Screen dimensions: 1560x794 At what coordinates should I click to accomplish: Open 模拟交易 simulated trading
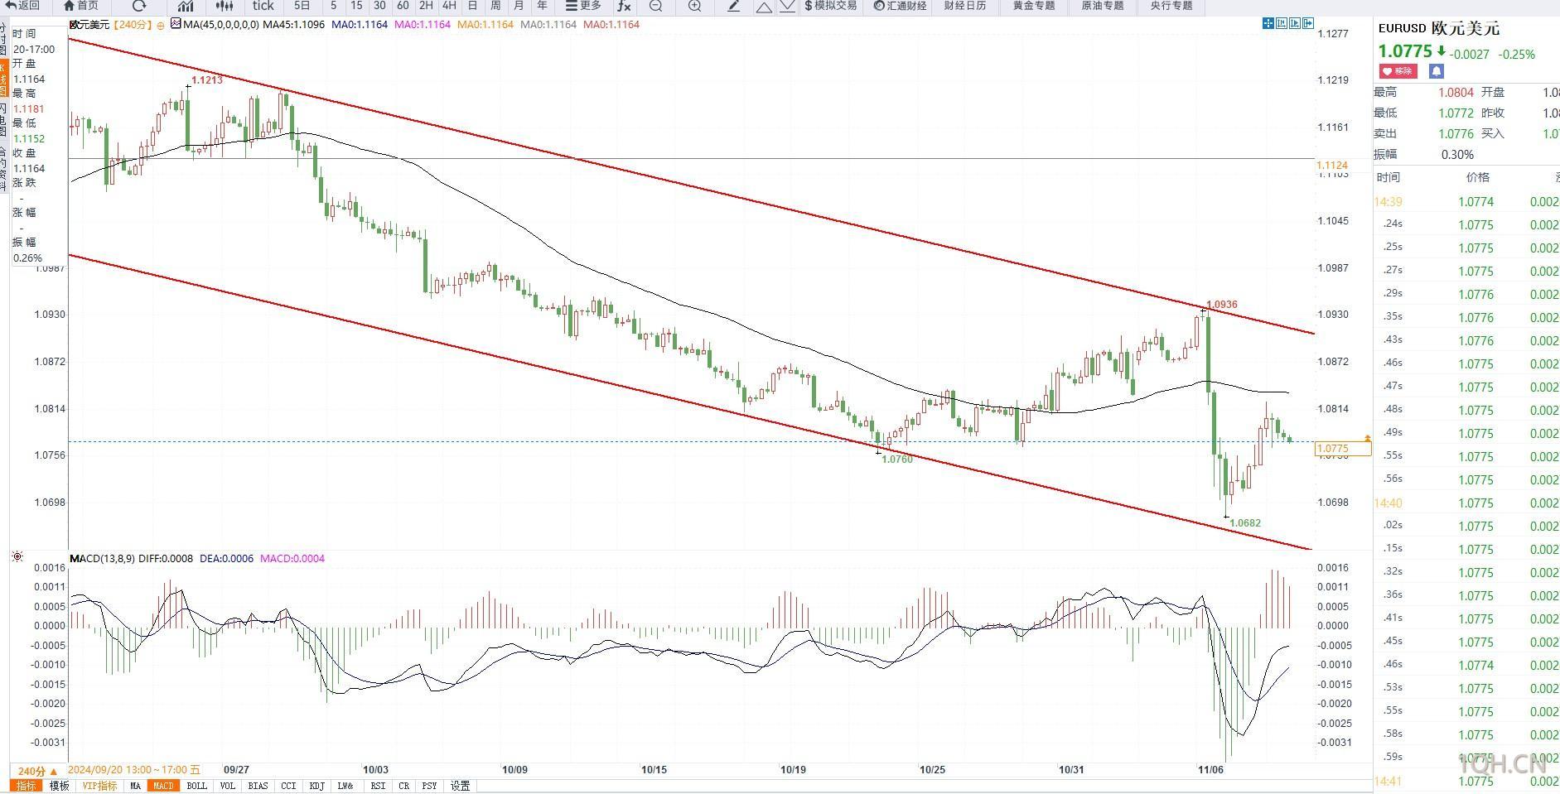click(x=830, y=6)
